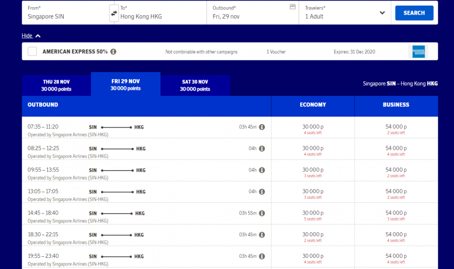Show flight info for 14:45 – 18:40 departure
This screenshot has width=454, height=269.
click(x=262, y=213)
